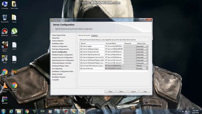Click the Startup Type column header

[142, 43]
